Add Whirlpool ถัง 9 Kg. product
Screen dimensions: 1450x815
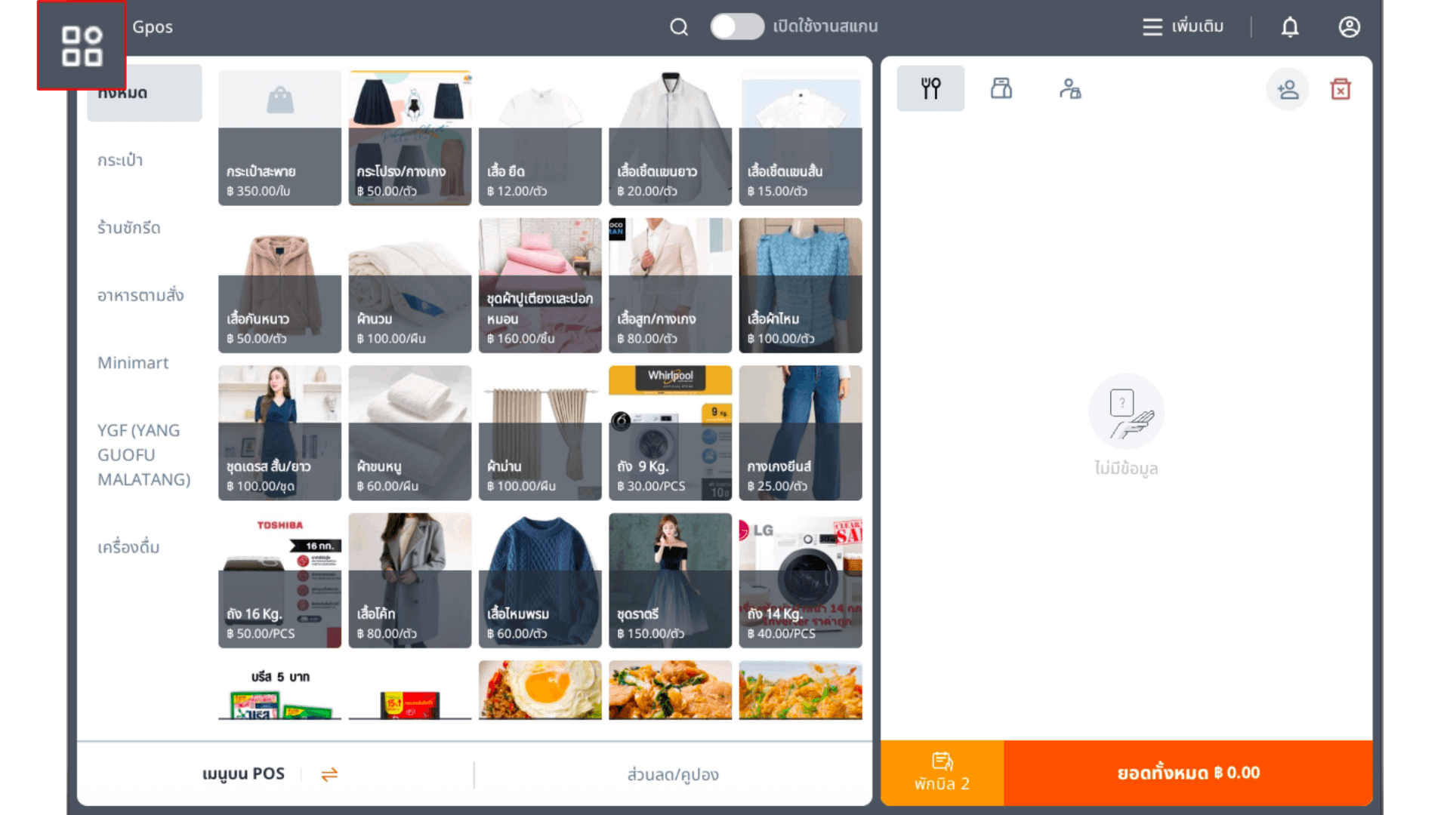coord(670,432)
